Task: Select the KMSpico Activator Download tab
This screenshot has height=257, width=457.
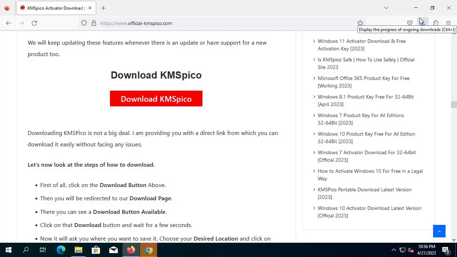Action: coord(56,8)
